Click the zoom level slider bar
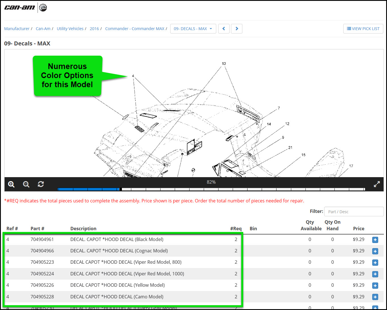 (211, 189)
